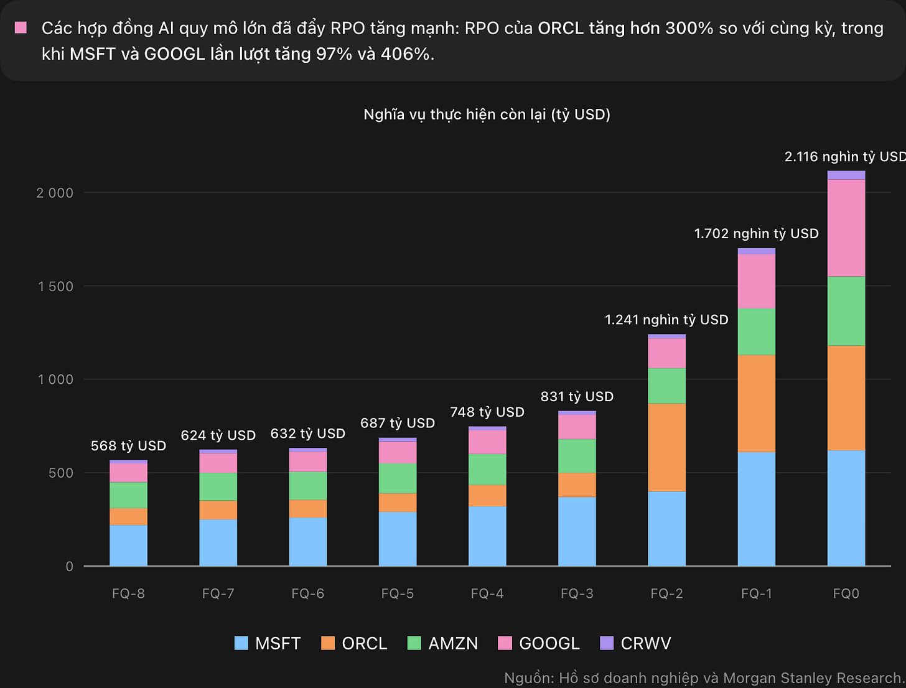
Task: Click the FQ-7 x-axis label
Action: tap(218, 593)
